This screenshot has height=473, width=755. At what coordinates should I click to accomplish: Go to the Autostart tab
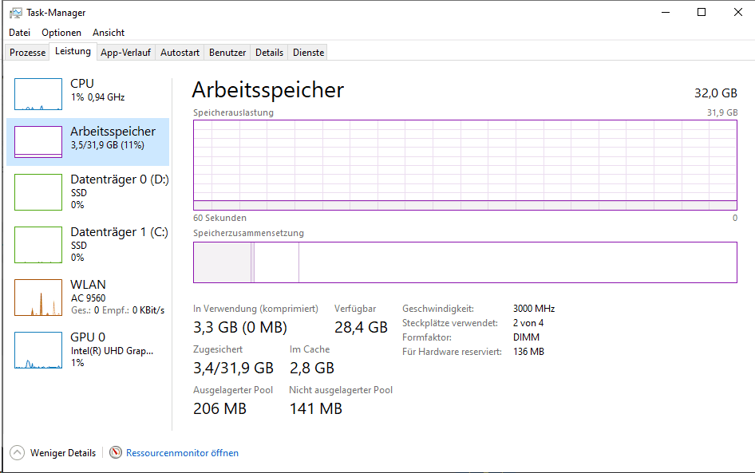180,53
